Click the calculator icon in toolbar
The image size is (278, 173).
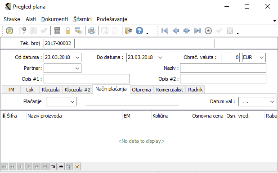coord(57,31)
